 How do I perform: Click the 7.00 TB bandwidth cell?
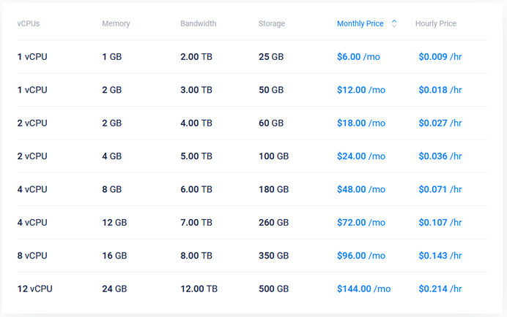pyautogui.click(x=196, y=223)
